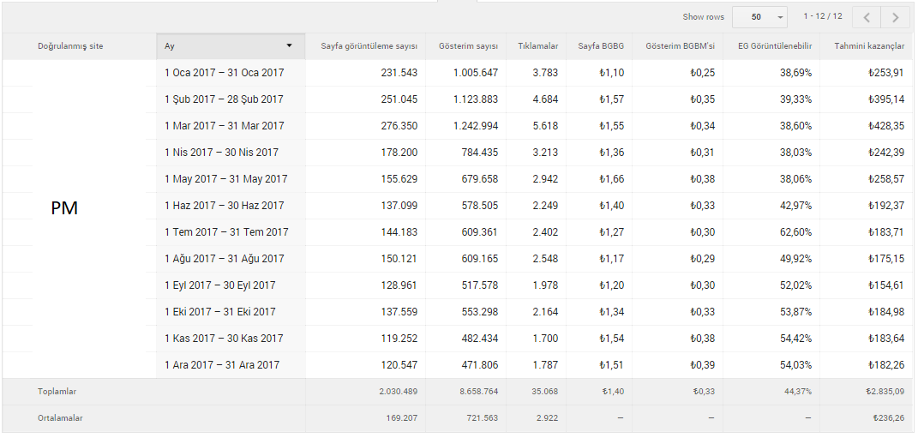Click the Toplamlar totals row label

[x=57, y=391]
